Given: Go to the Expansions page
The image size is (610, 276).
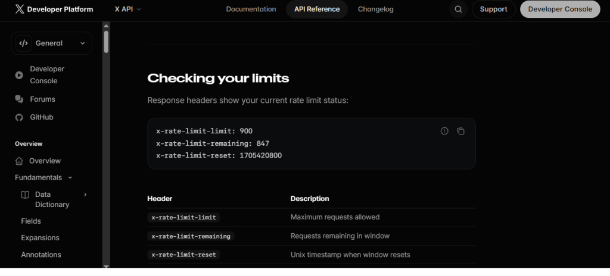Looking at the screenshot, I should pyautogui.click(x=40, y=238).
